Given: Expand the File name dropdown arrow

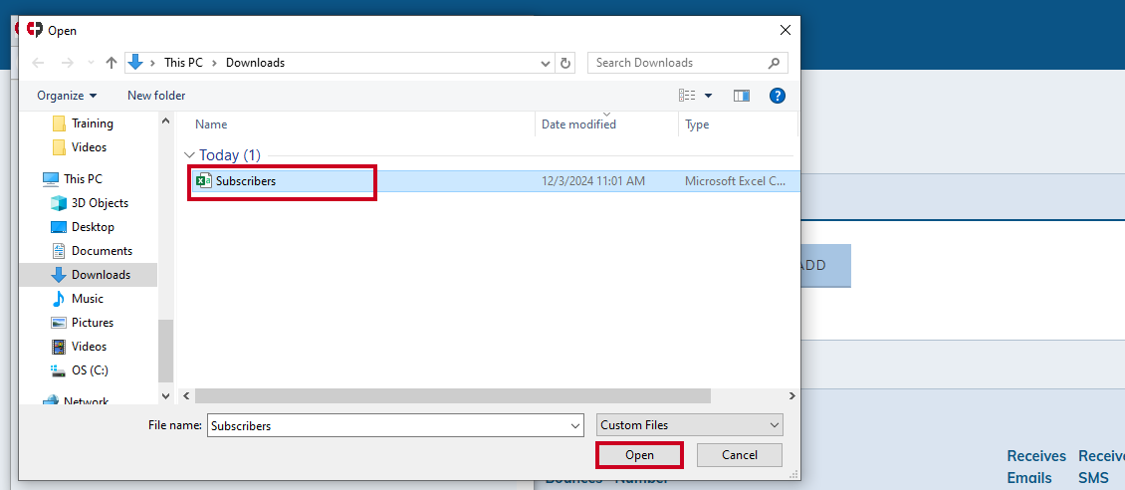Looking at the screenshot, I should pos(576,425).
